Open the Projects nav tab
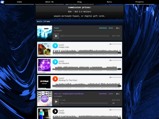This screenshot has height=119, width=159. 140,2
